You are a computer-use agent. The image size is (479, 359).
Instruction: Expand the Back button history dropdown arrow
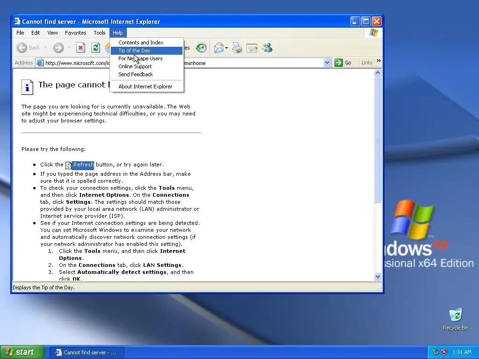[46, 48]
